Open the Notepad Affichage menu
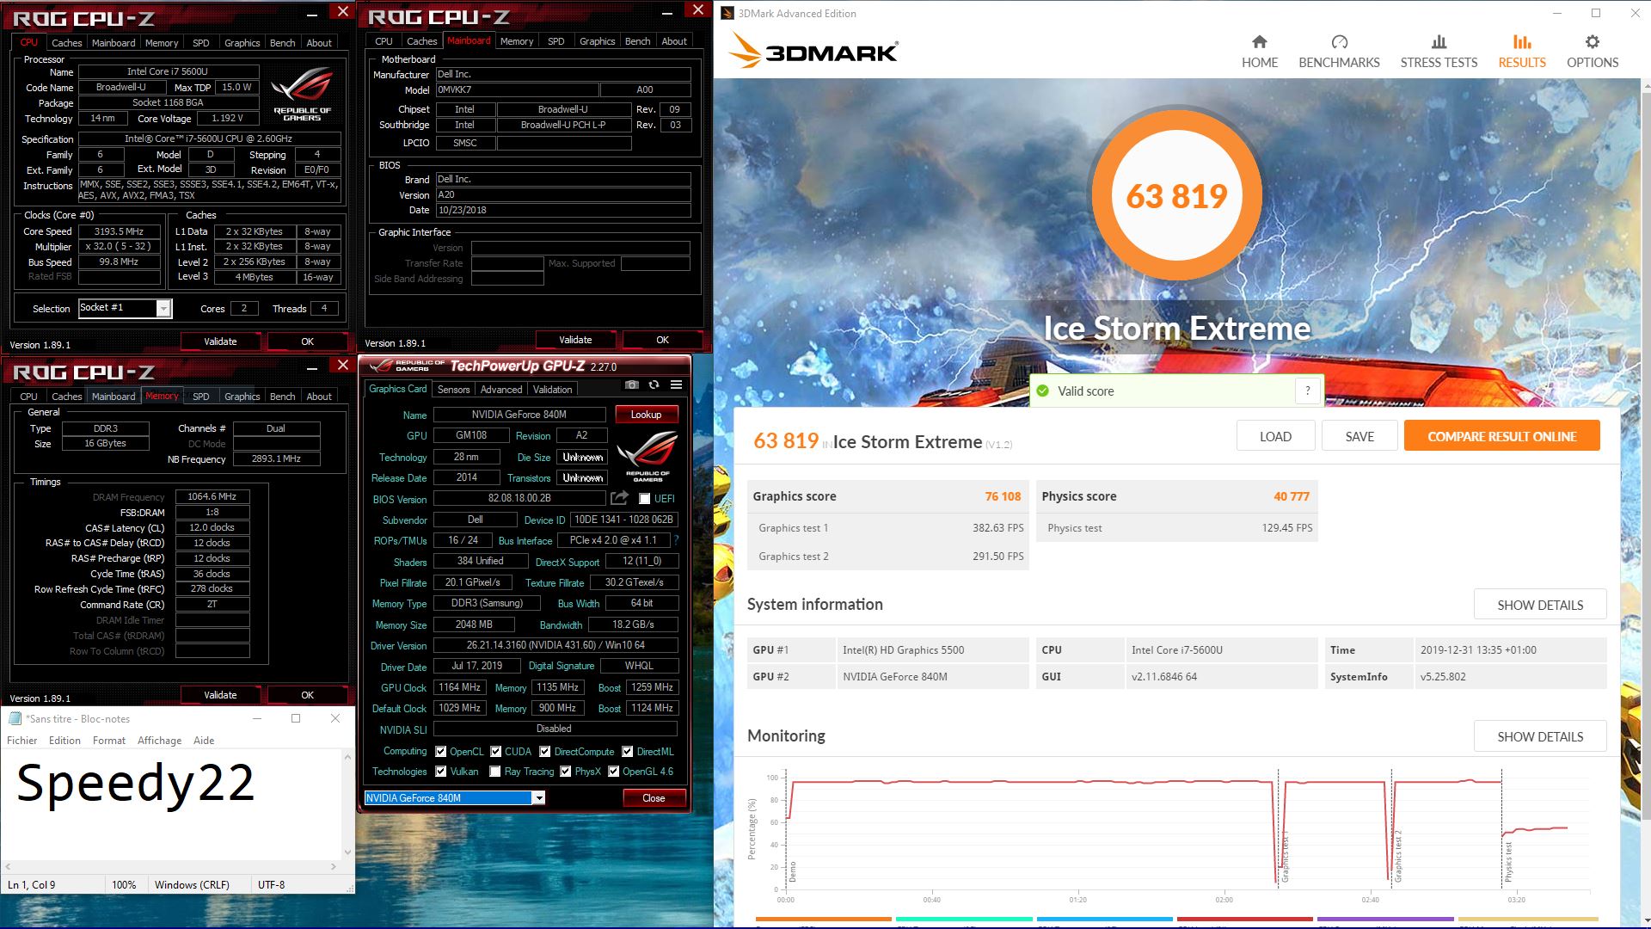Viewport: 1651px width, 929px height. pyautogui.click(x=159, y=740)
